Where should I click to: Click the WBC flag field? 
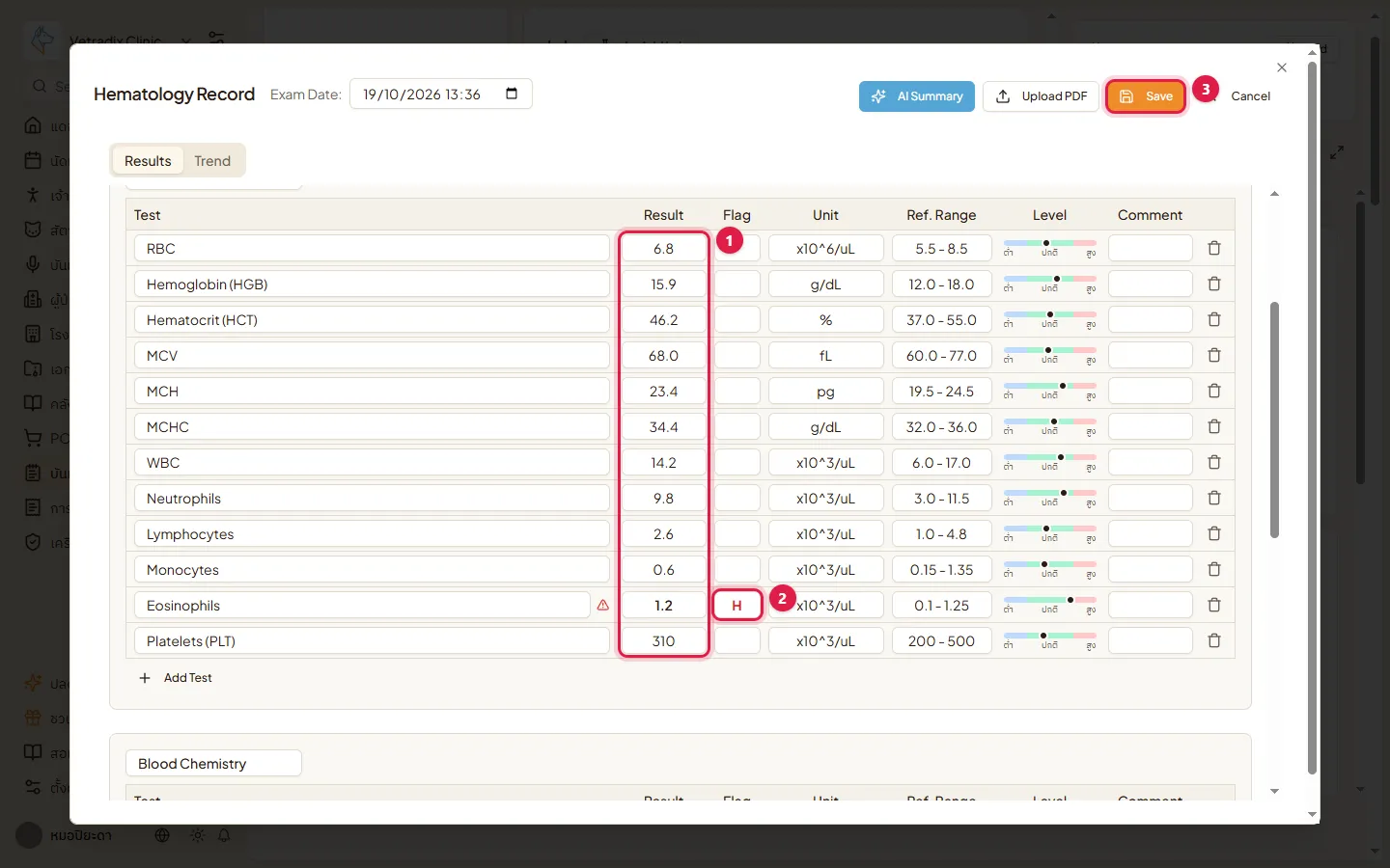pyautogui.click(x=737, y=462)
